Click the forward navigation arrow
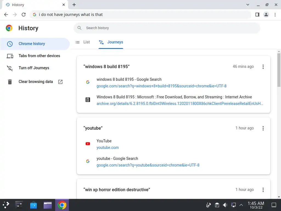Image resolution: width=281 pixels, height=211 pixels. 15,15
